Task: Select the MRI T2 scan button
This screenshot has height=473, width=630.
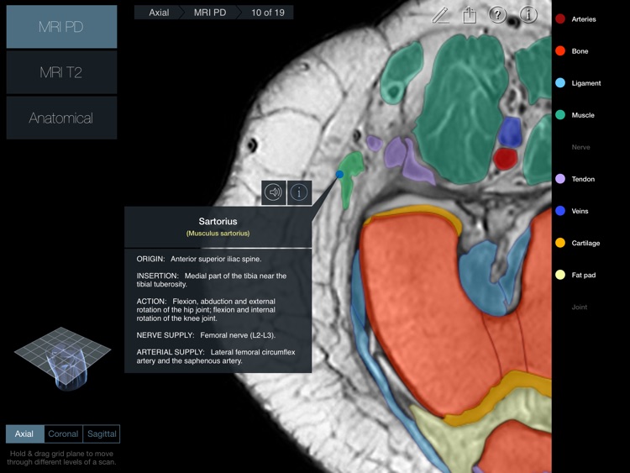Action: pyautogui.click(x=61, y=72)
